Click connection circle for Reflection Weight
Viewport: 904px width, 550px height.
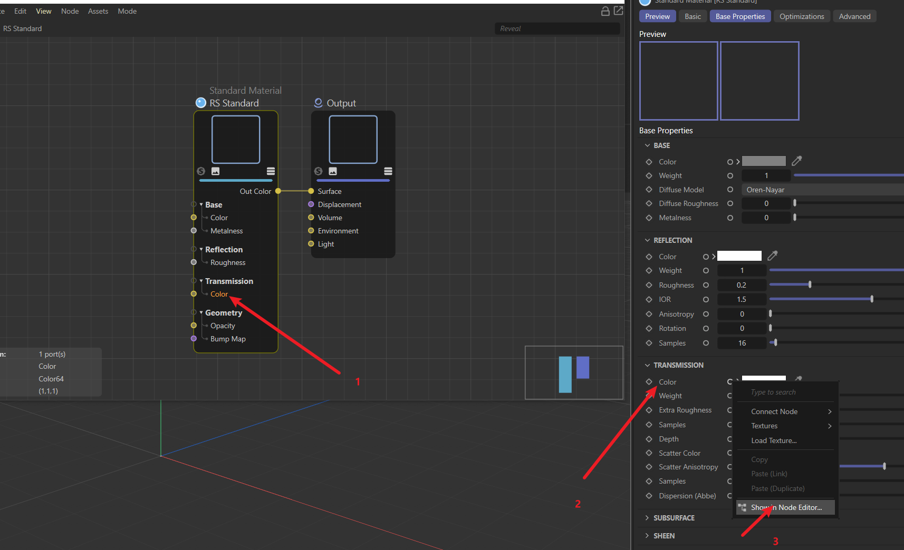click(x=706, y=270)
